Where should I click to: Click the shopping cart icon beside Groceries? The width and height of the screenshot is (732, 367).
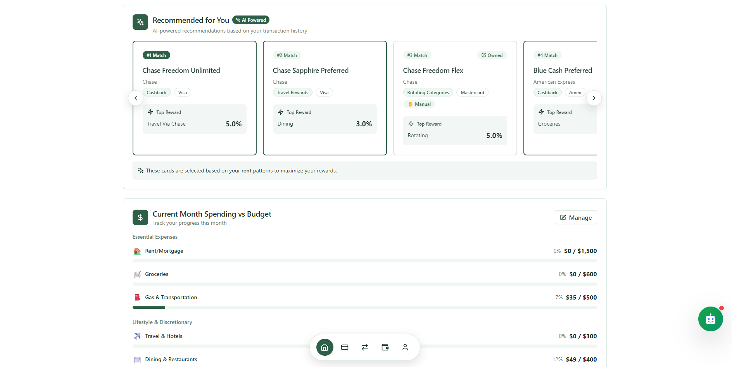[137, 274]
